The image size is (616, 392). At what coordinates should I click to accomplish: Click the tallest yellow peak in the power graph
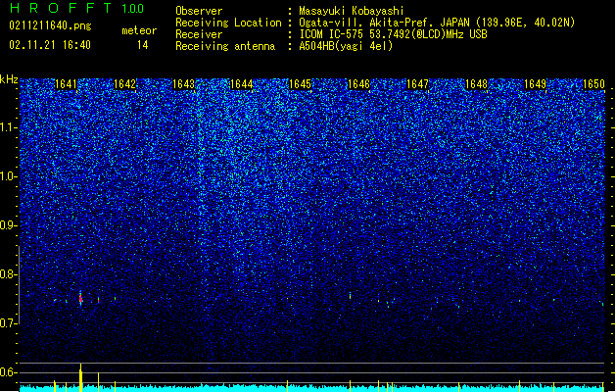pos(80,377)
